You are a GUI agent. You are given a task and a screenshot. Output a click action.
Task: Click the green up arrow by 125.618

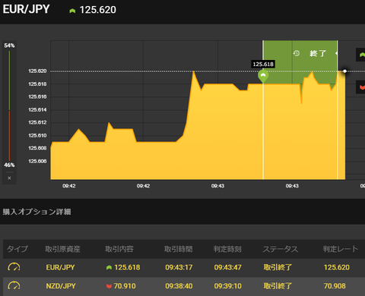109,267
